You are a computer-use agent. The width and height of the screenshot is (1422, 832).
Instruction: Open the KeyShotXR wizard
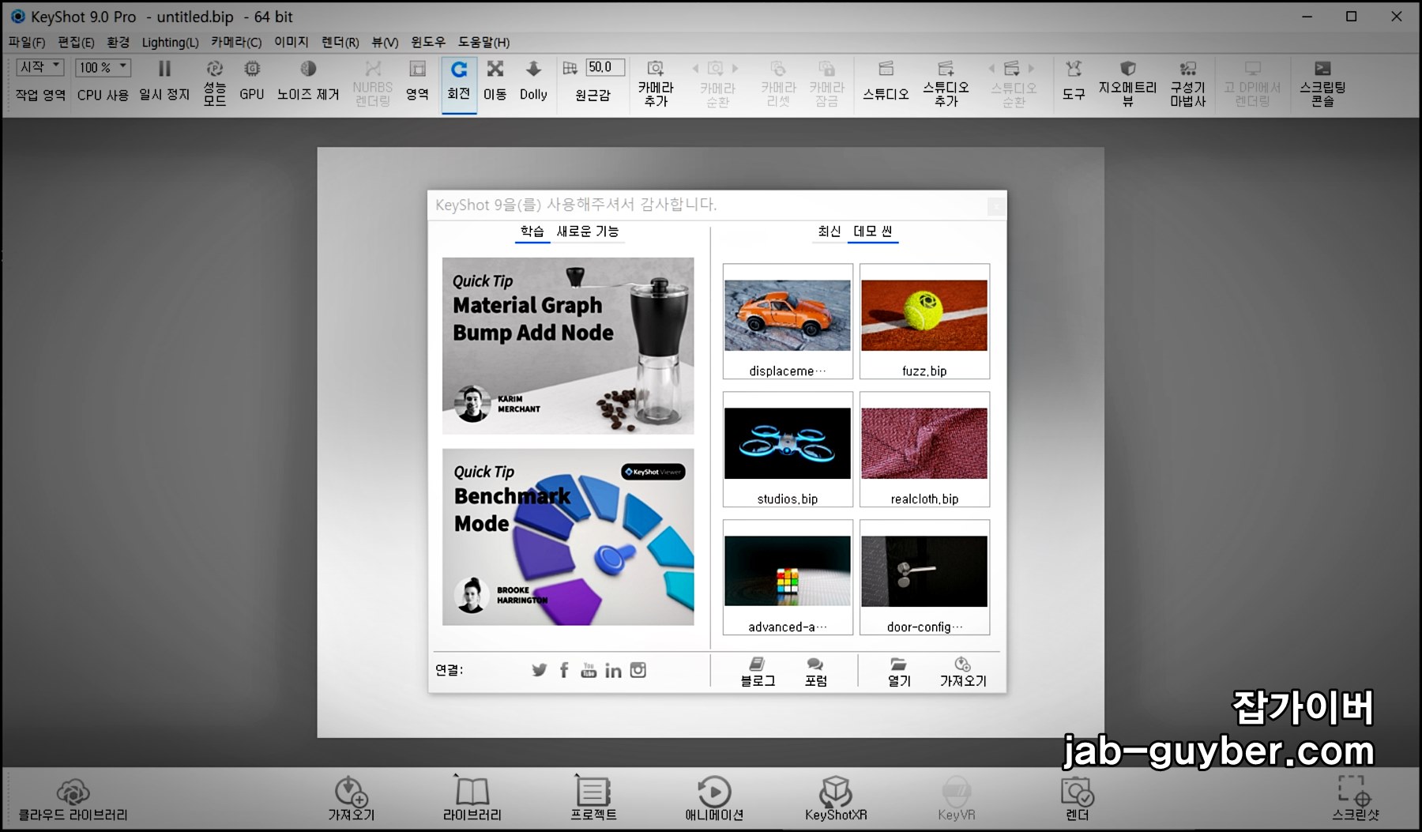(x=836, y=799)
